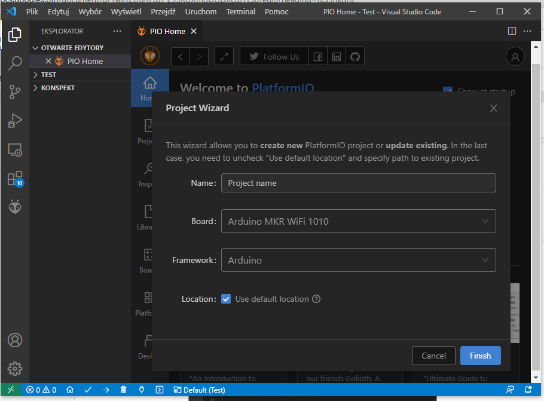The image size is (544, 401).
Task: Open the Terminal menu
Action: [x=241, y=12]
